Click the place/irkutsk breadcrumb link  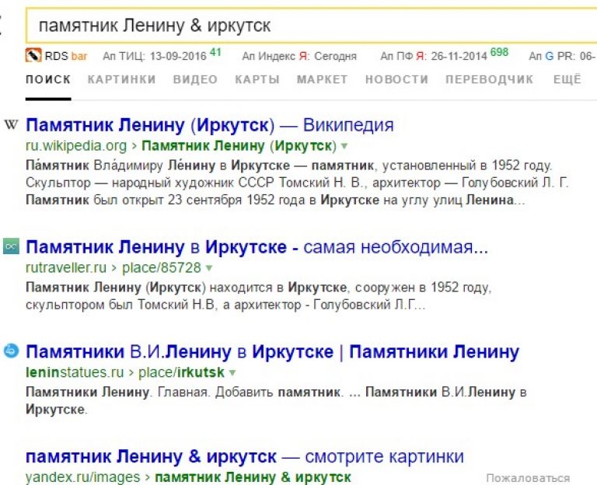pyautogui.click(x=181, y=372)
